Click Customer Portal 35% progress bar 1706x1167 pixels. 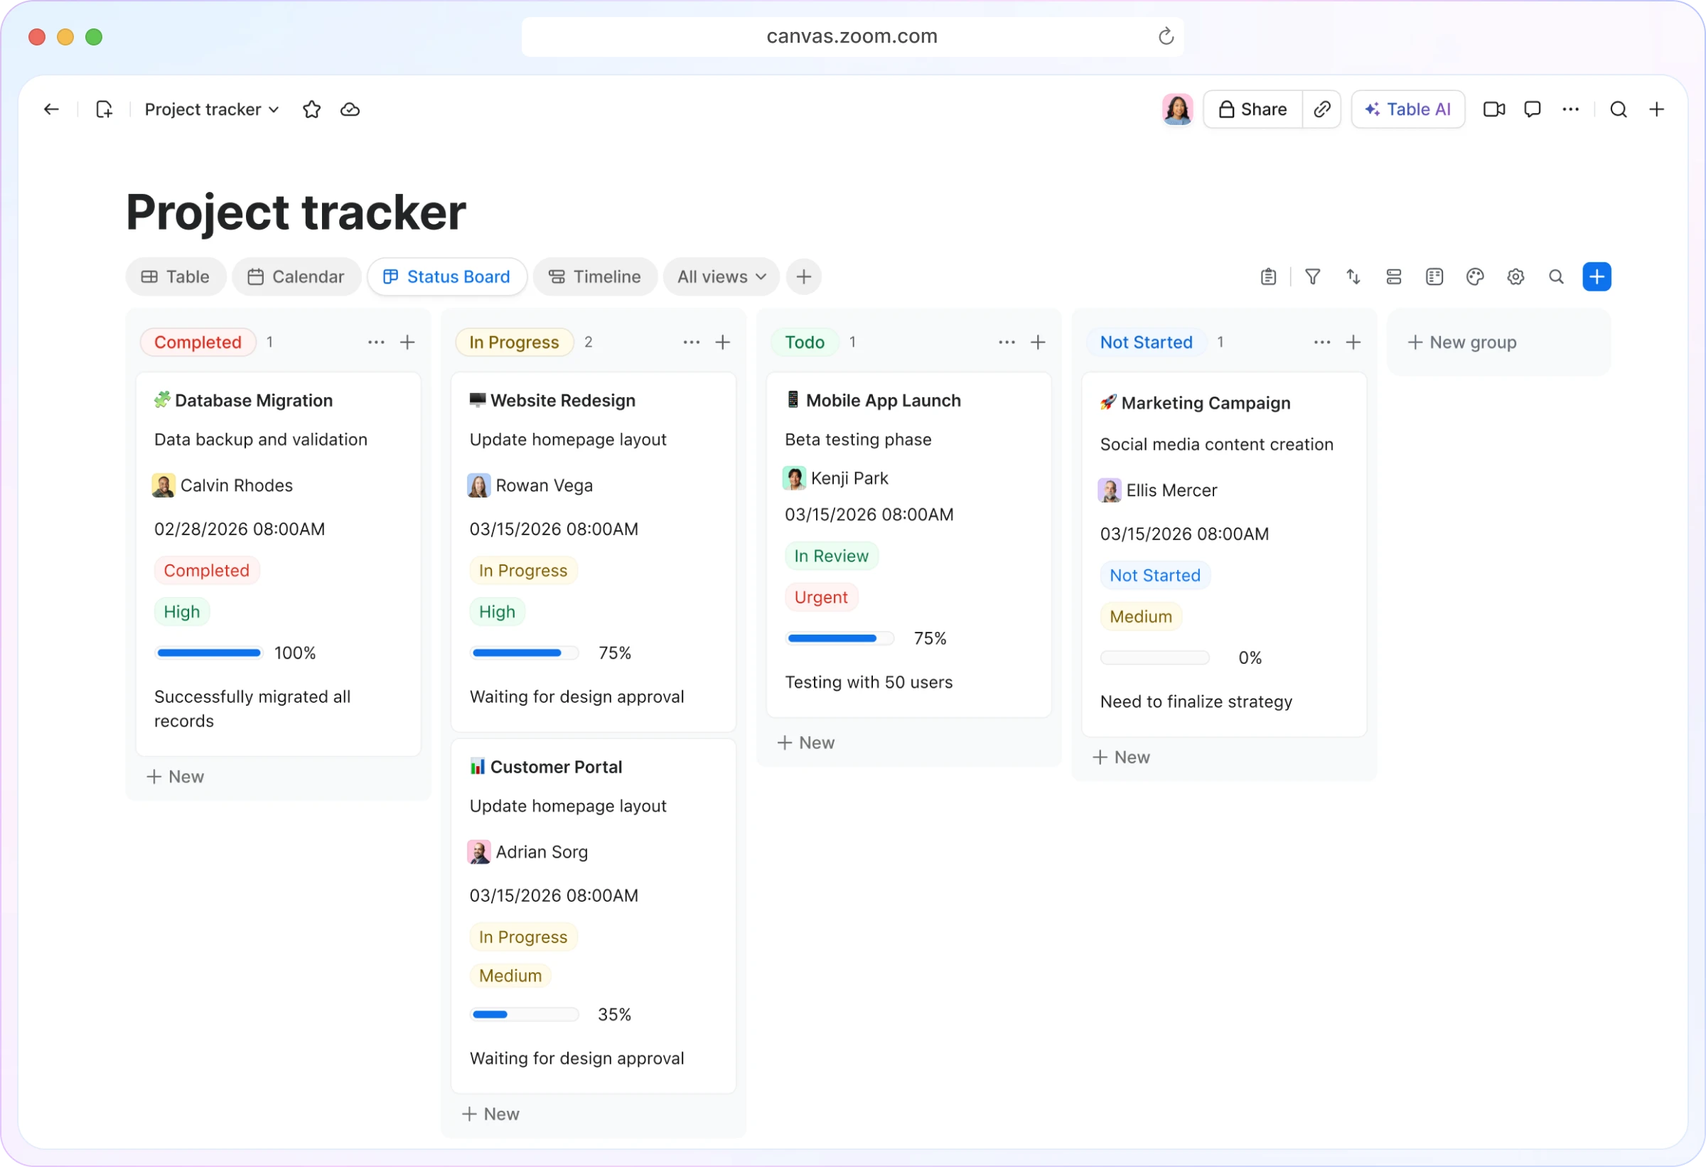click(x=524, y=1015)
